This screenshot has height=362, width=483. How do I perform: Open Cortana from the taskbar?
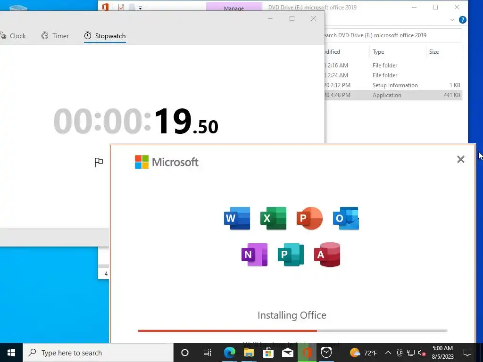pyautogui.click(x=185, y=353)
